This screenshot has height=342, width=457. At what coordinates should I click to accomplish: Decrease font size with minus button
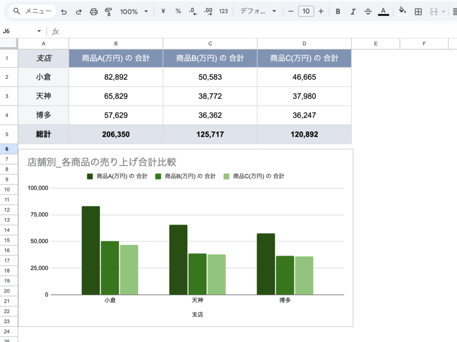point(291,11)
